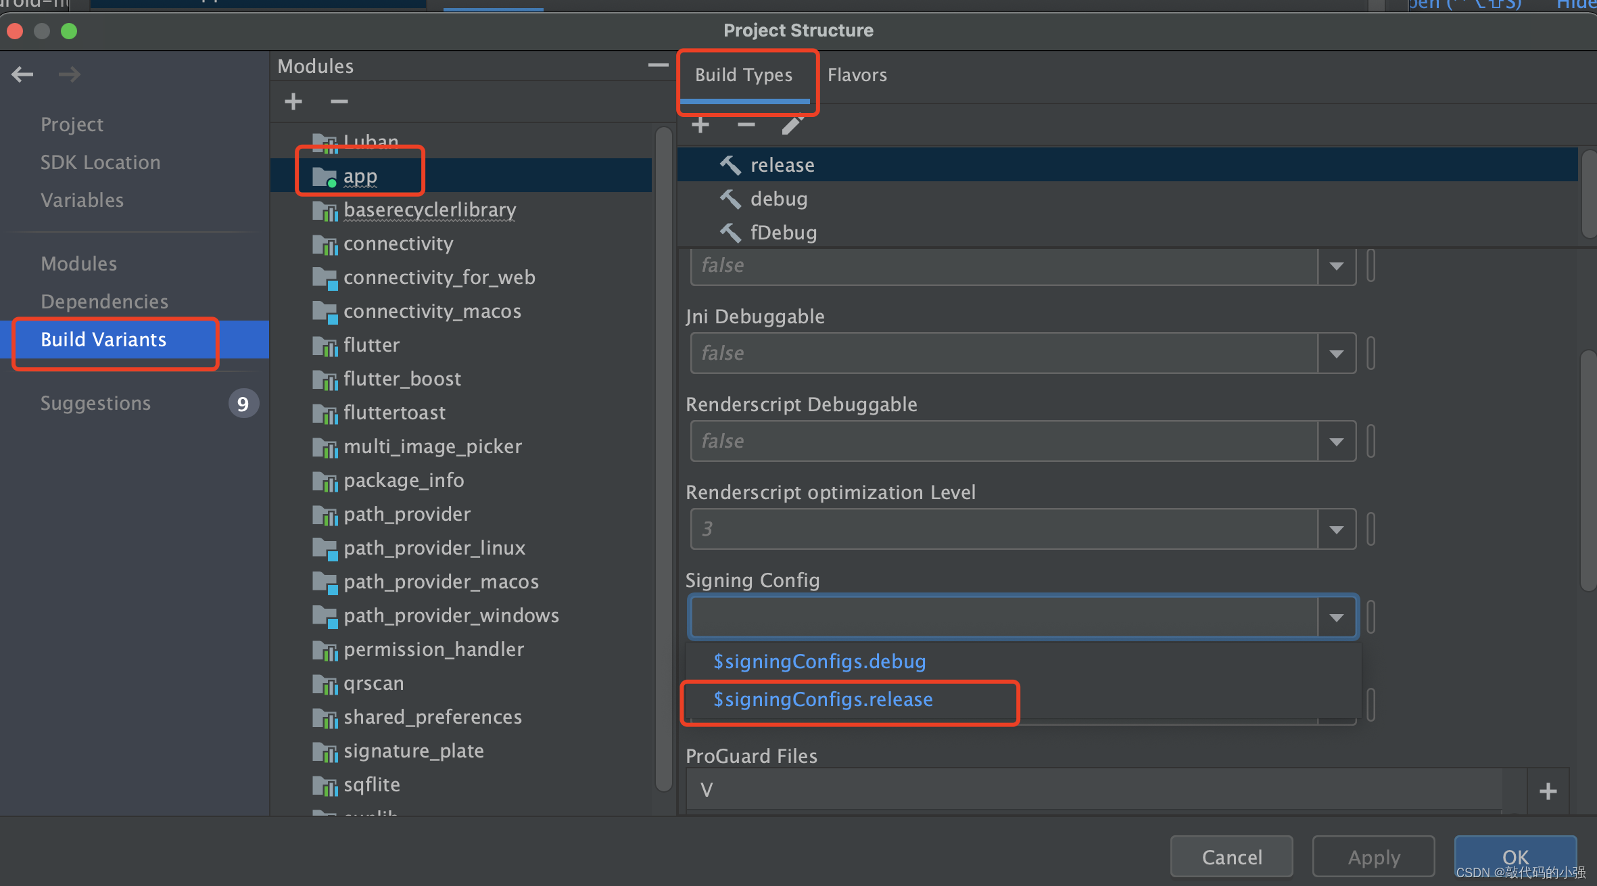Click the back navigation arrow
Viewport: 1597px width, 886px height.
(22, 74)
